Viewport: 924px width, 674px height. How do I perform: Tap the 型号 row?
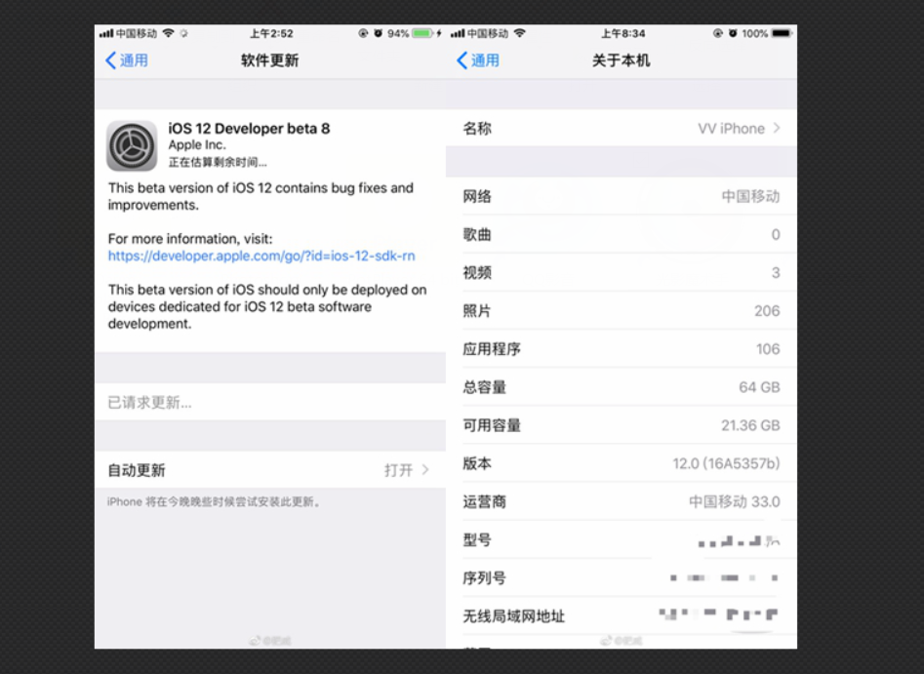pyautogui.click(x=622, y=539)
